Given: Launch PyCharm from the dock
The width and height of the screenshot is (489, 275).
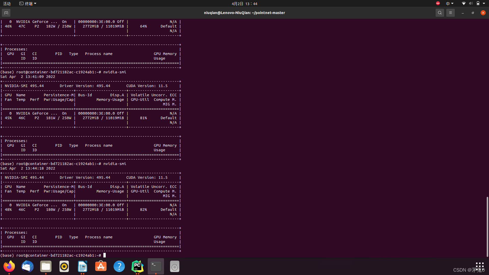Looking at the screenshot, I should pos(138,266).
